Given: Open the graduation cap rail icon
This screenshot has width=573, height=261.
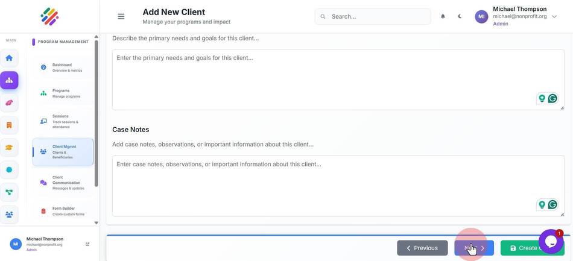Looking at the screenshot, I should 9,148.
